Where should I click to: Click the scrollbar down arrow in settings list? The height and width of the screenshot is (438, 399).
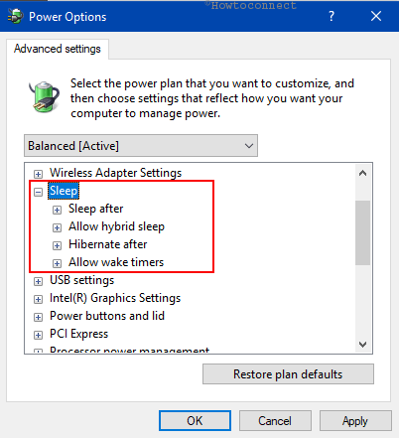point(362,345)
